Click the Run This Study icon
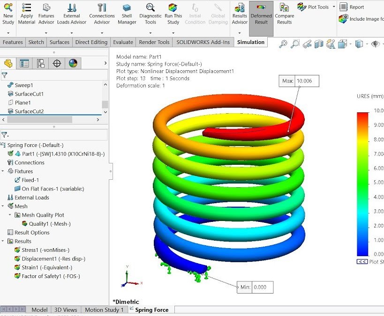 tap(173, 13)
